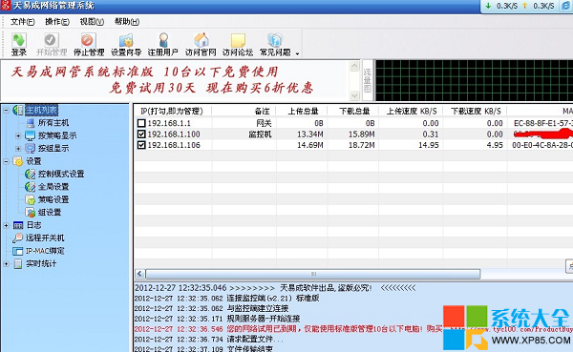The width and height of the screenshot is (573, 352).
Task: Expand the 日志 tree node
Action: click(x=7, y=225)
